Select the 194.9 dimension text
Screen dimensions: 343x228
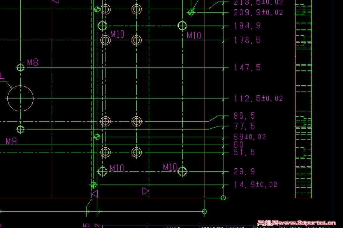tap(247, 26)
